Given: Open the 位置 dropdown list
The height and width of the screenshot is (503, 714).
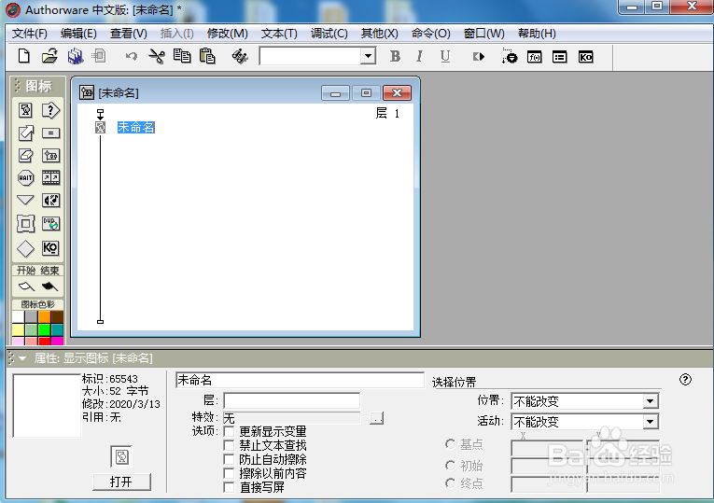Looking at the screenshot, I should pyautogui.click(x=651, y=401).
